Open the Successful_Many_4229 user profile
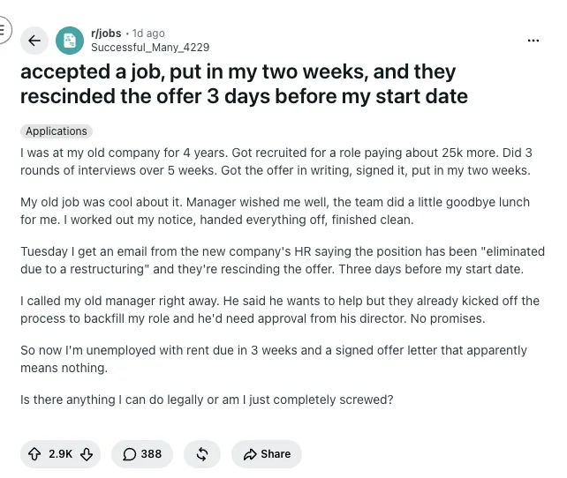Screen dimensions: 567x478 (150, 48)
